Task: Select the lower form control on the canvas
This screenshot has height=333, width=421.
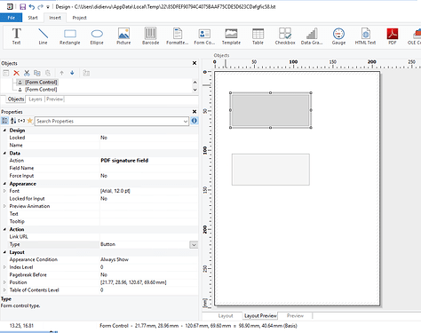Action: [271, 170]
